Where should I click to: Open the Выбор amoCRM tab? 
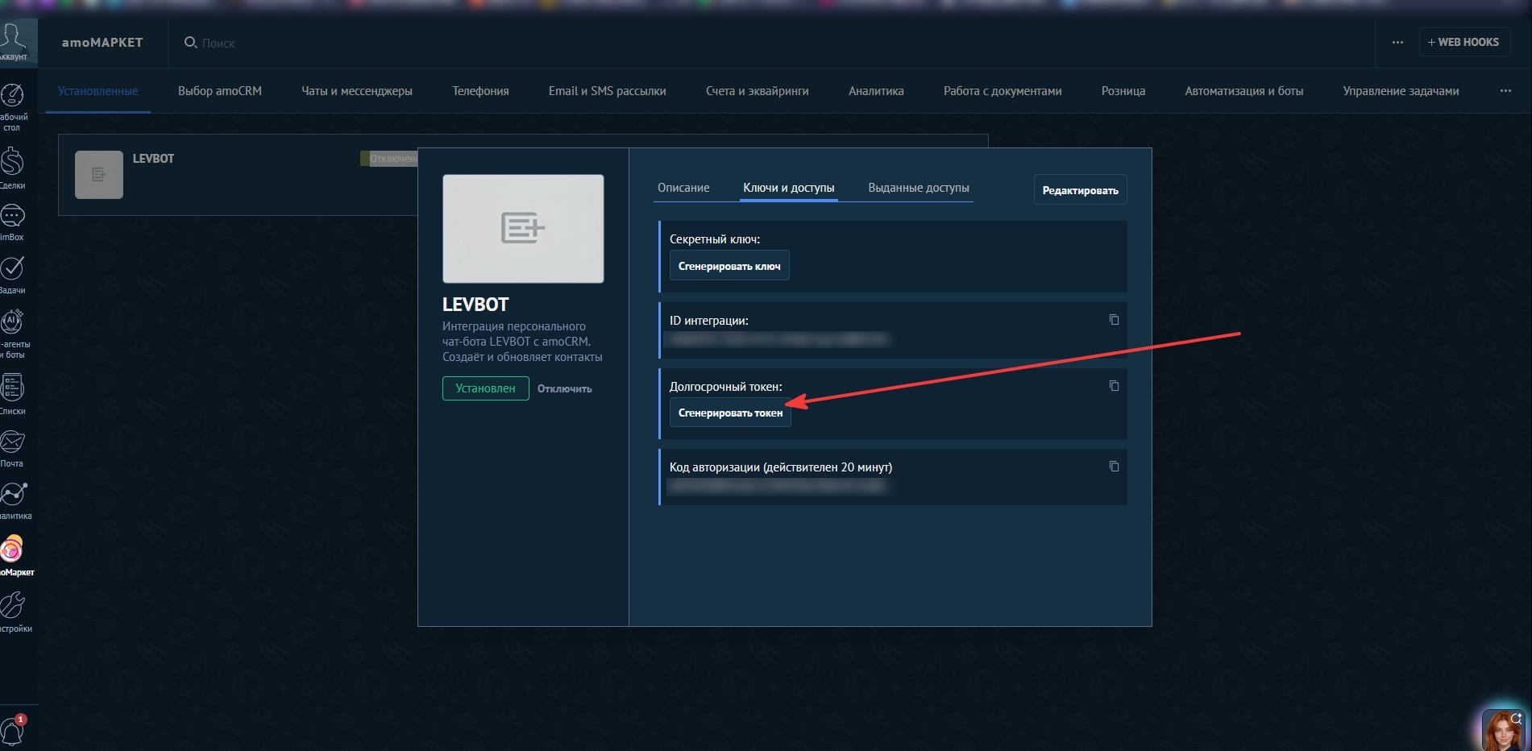coord(220,91)
